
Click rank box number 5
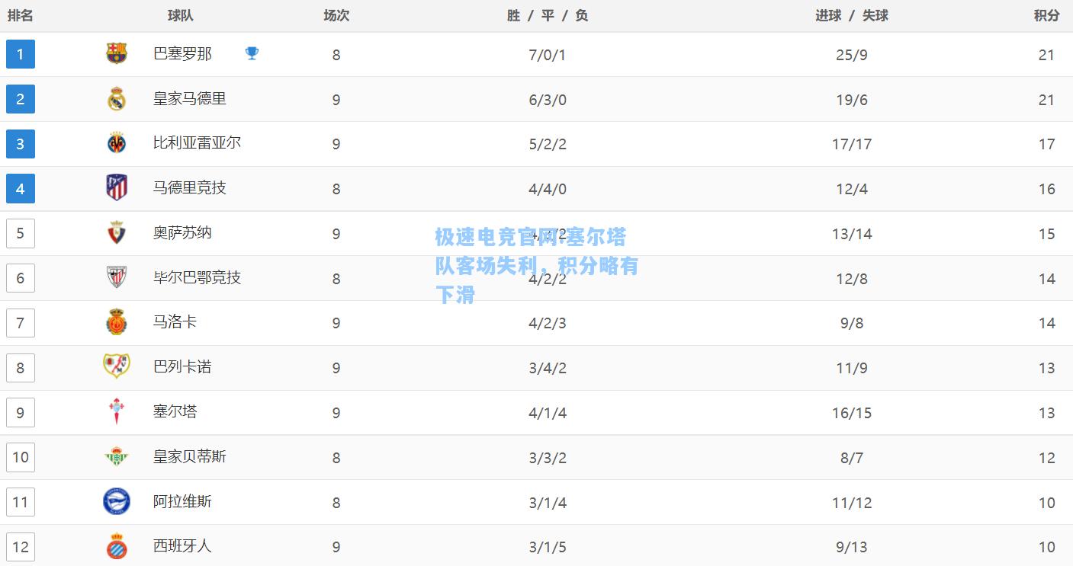pos(21,233)
